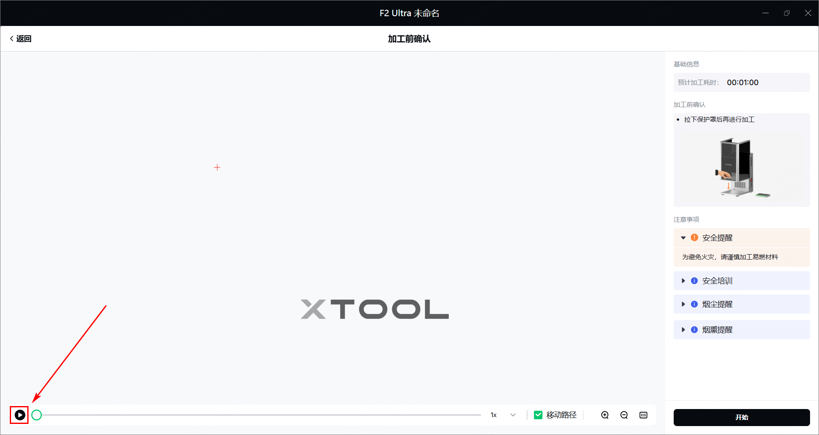This screenshot has height=435, width=819.
Task: Expand the 烟熏提醒 section
Action: 683,330
